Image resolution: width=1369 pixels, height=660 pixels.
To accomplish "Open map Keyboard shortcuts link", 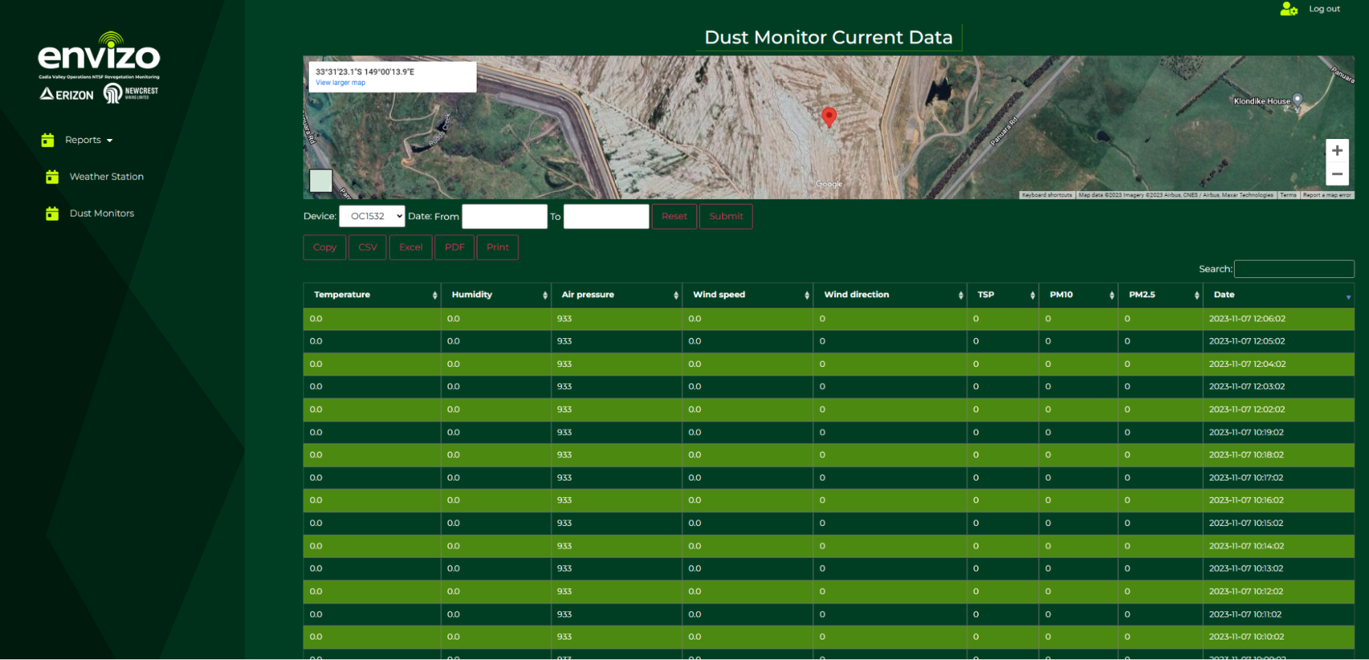I will coord(1047,195).
